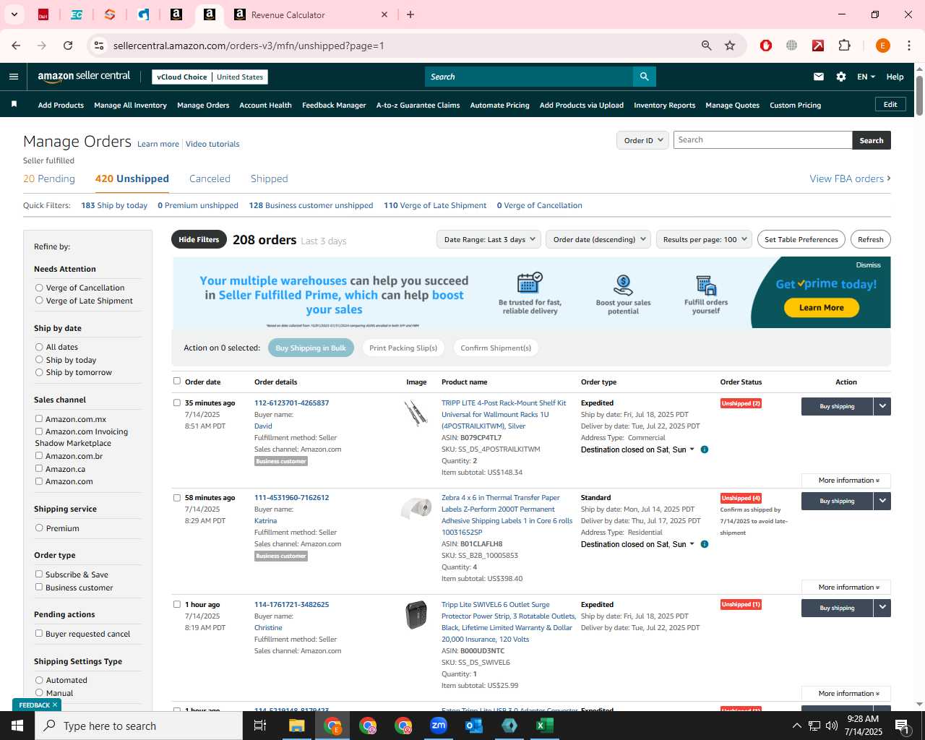The image size is (925, 740).
Task: Open Feedback Manager menu item
Action: 334,105
